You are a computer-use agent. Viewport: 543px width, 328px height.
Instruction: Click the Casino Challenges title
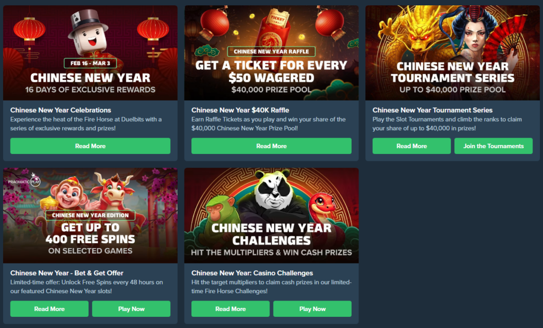click(x=252, y=272)
